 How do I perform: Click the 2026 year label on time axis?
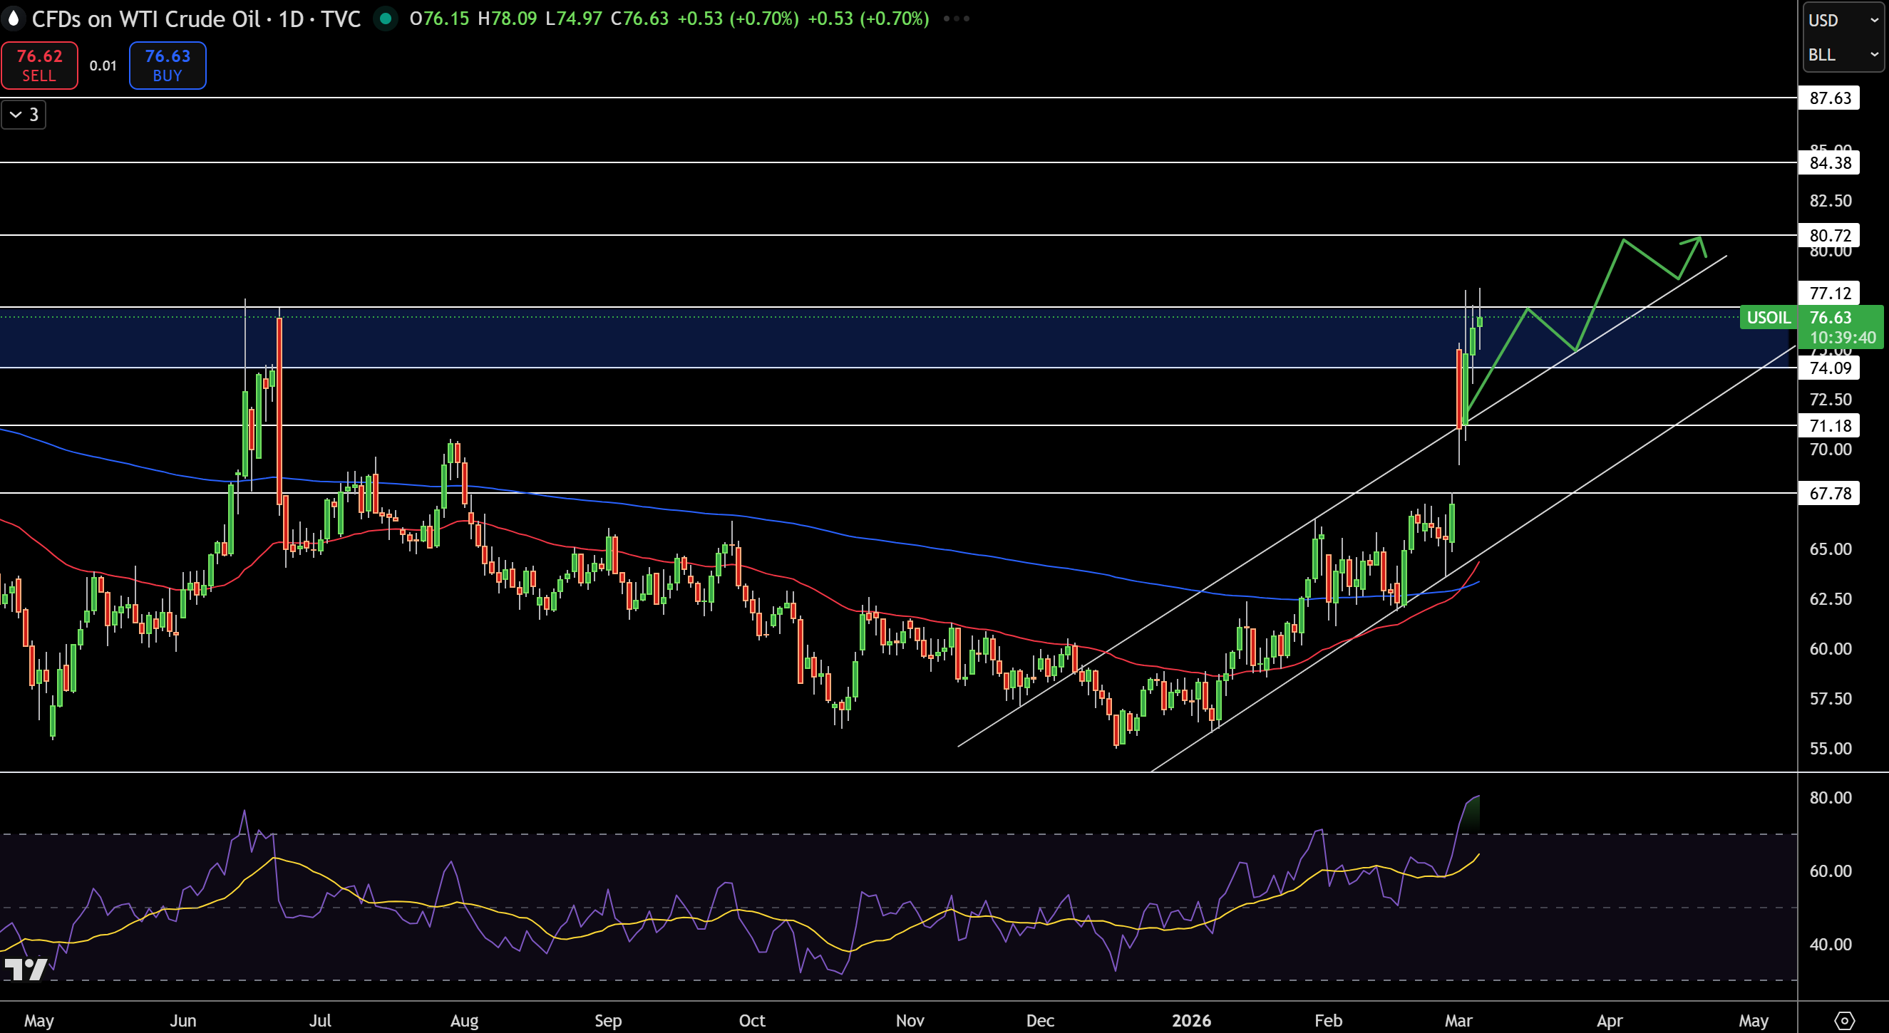point(1192,1019)
